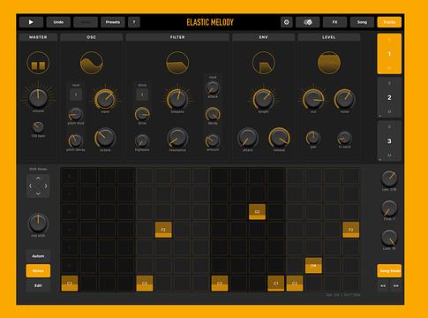The width and height of the screenshot is (428, 318).
Task: Click the highpass knob
Action: (142, 140)
